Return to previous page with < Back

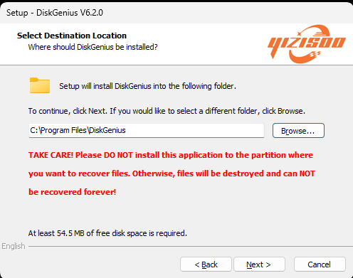206,264
